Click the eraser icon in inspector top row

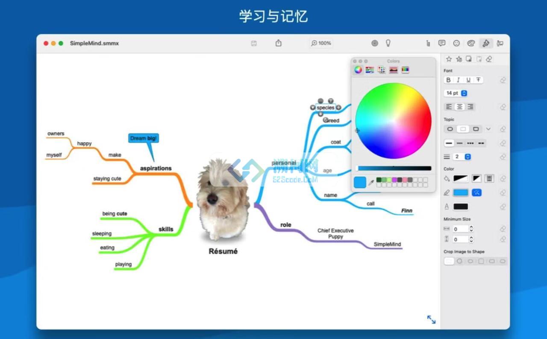pyautogui.click(x=489, y=59)
